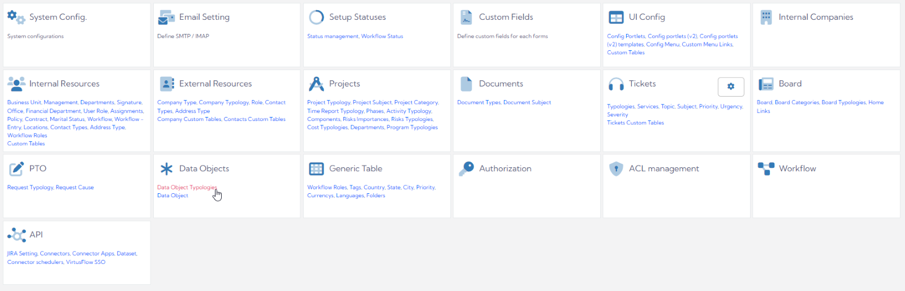Open Board Typologies link
The image size is (905, 291).
click(x=843, y=102)
